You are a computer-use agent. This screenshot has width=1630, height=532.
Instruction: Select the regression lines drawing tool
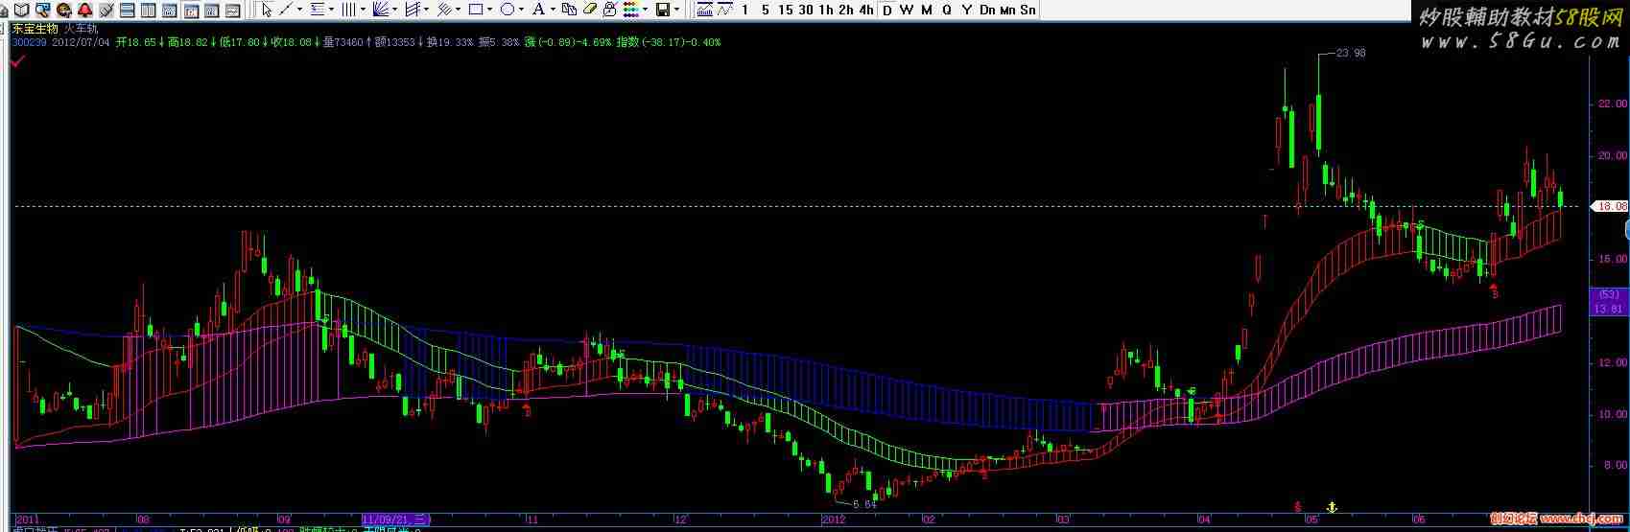(444, 10)
